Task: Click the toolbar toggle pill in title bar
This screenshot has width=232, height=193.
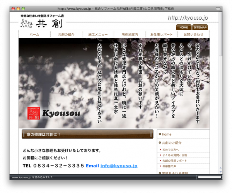Action: pyautogui.click(x=218, y=8)
